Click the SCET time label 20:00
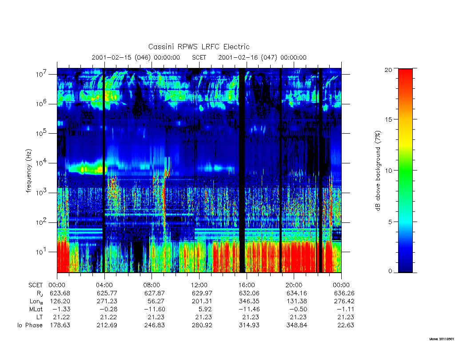This screenshot has width=455, height=341. coord(294,285)
